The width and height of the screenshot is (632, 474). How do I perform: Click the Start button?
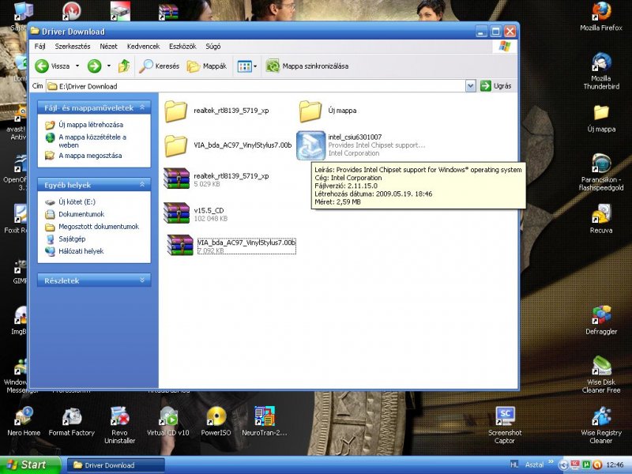(30, 465)
